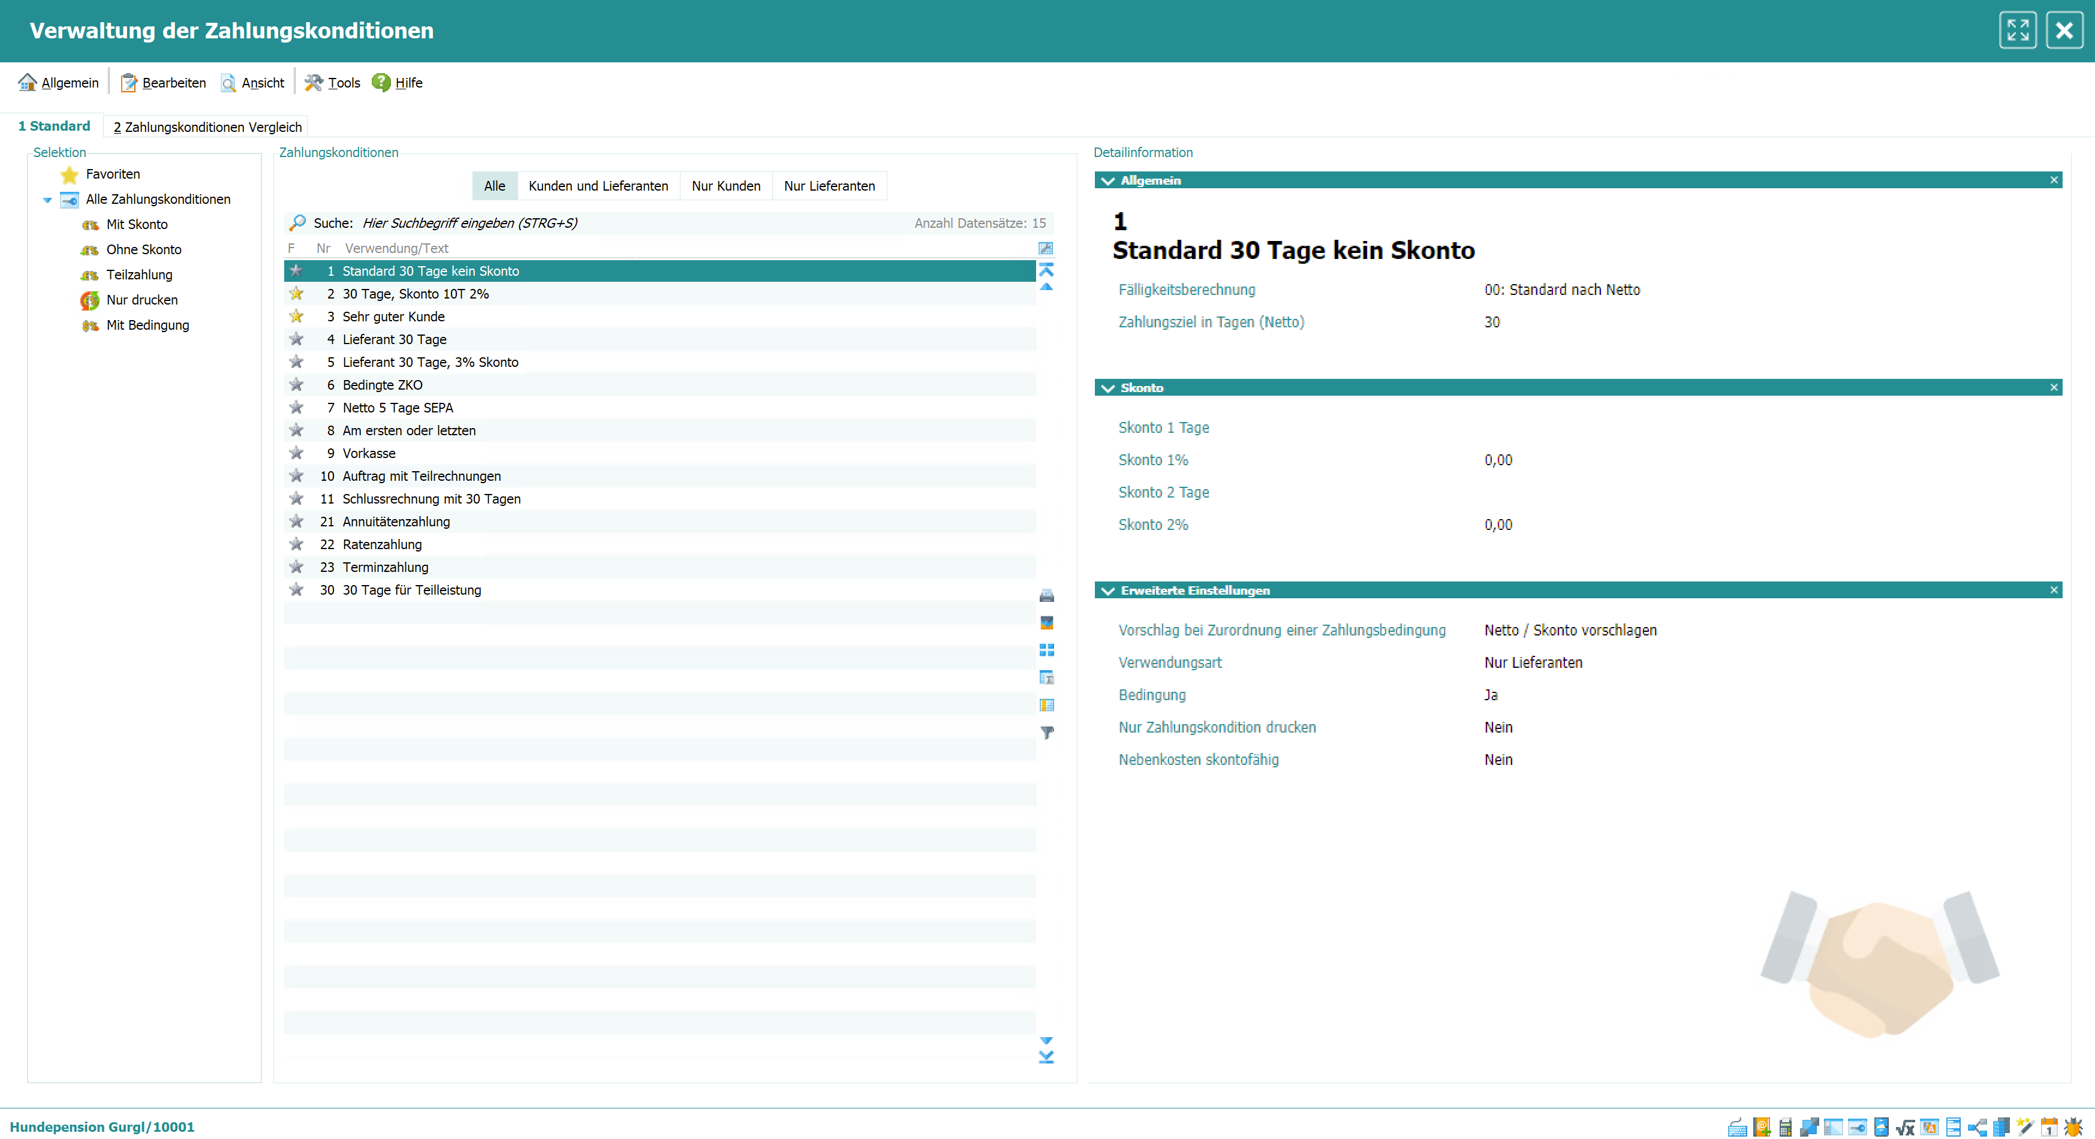Select the Nur Kunden filter option

[726, 185]
